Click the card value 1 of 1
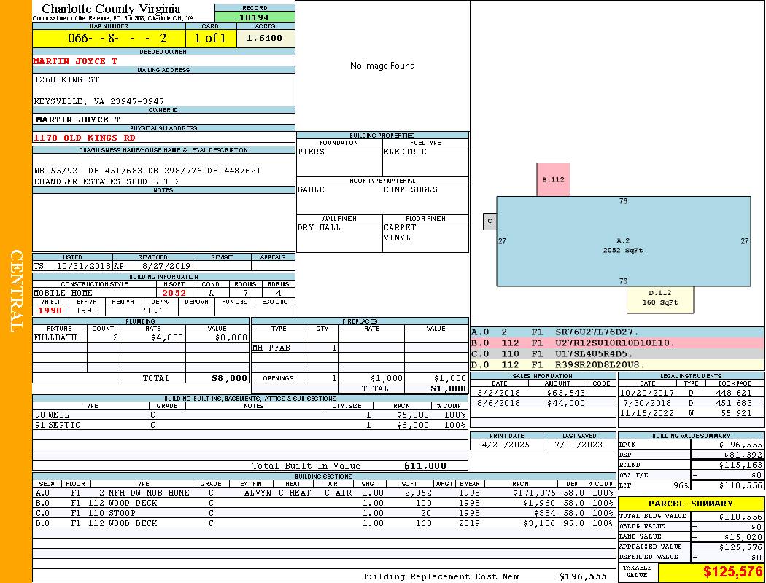 211,38
